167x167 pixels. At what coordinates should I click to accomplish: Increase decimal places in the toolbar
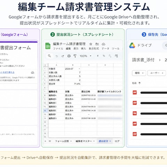coord(116,56)
